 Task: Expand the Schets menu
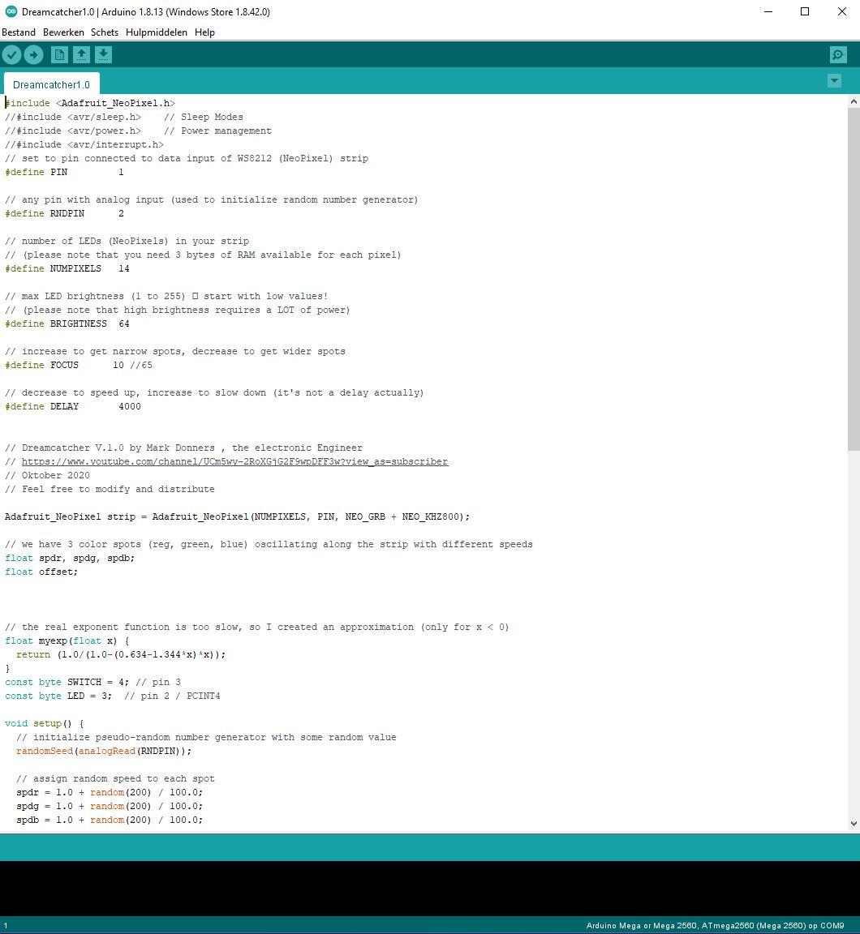point(104,32)
